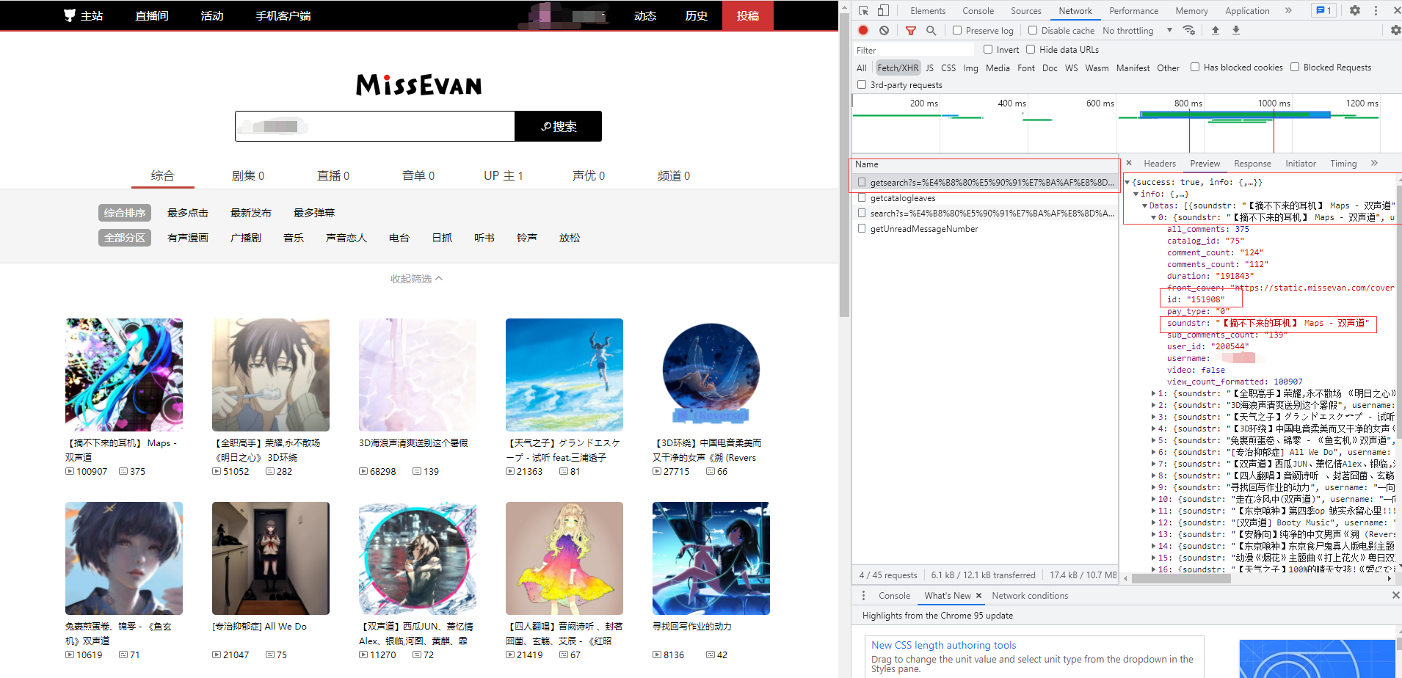Image resolution: width=1402 pixels, height=678 pixels.
Task: Enable the Preserve log checkbox
Action: 957,30
